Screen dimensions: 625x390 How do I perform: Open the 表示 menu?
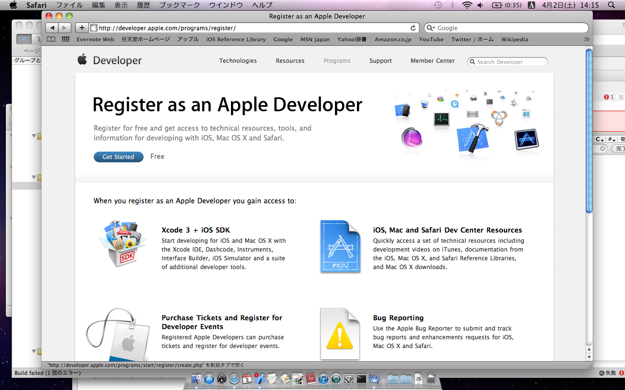coord(121,5)
